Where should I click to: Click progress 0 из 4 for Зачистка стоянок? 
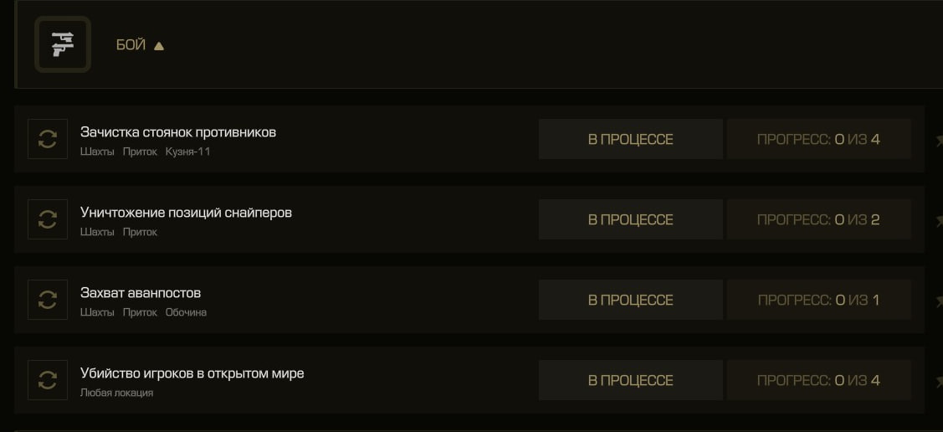tap(818, 139)
